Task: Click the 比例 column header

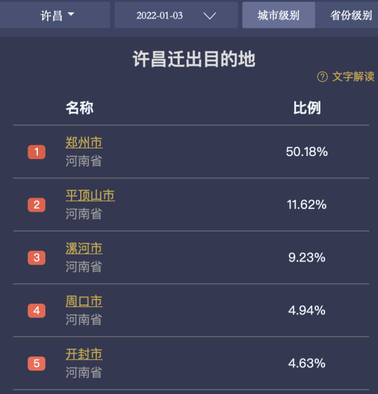Action: coord(307,108)
